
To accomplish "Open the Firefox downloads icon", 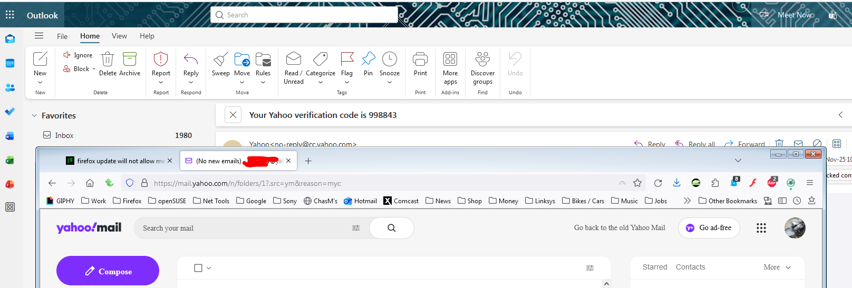I will point(676,183).
